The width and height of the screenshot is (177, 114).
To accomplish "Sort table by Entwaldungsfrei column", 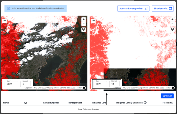I will click(x=51, y=103).
